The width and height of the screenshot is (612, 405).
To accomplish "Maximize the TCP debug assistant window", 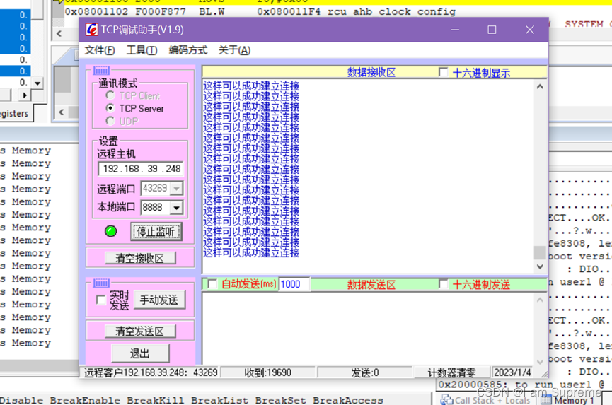I will [x=492, y=30].
